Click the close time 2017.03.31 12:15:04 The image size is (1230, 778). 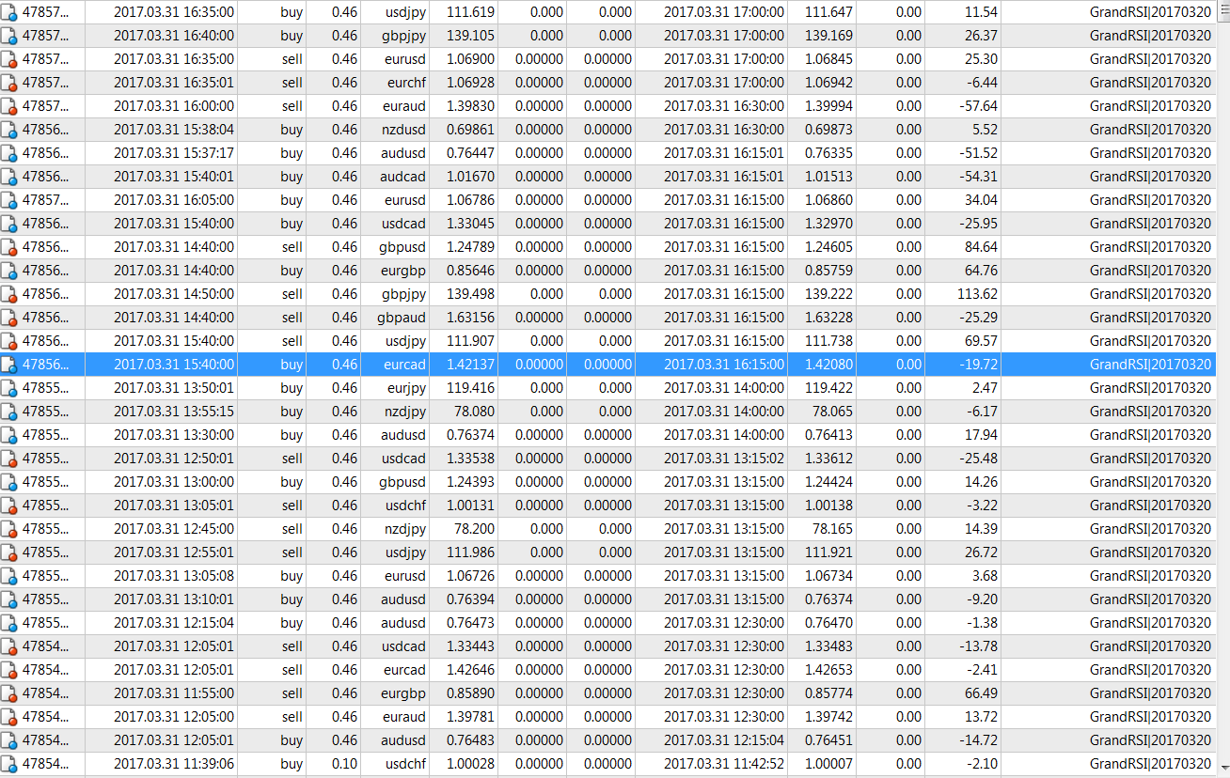[x=724, y=740]
